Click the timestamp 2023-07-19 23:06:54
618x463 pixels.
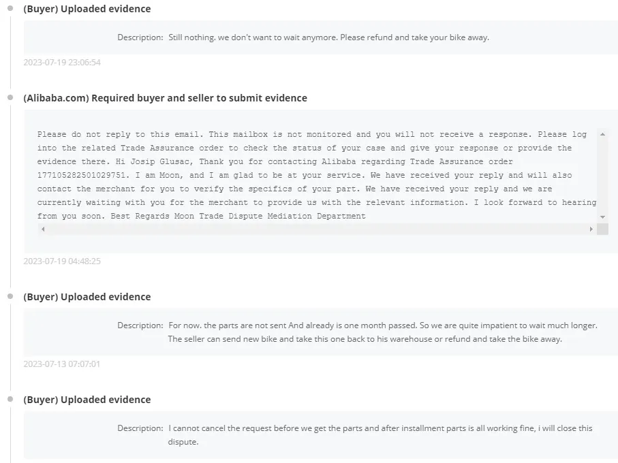[62, 63]
